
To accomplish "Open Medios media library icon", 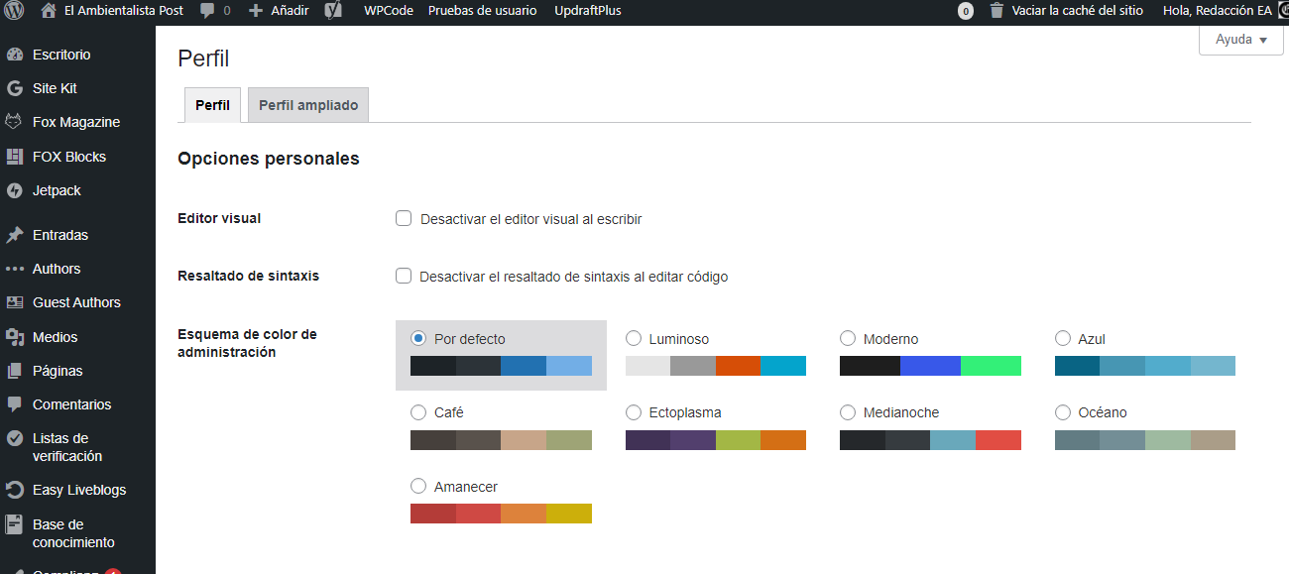I will (15, 337).
